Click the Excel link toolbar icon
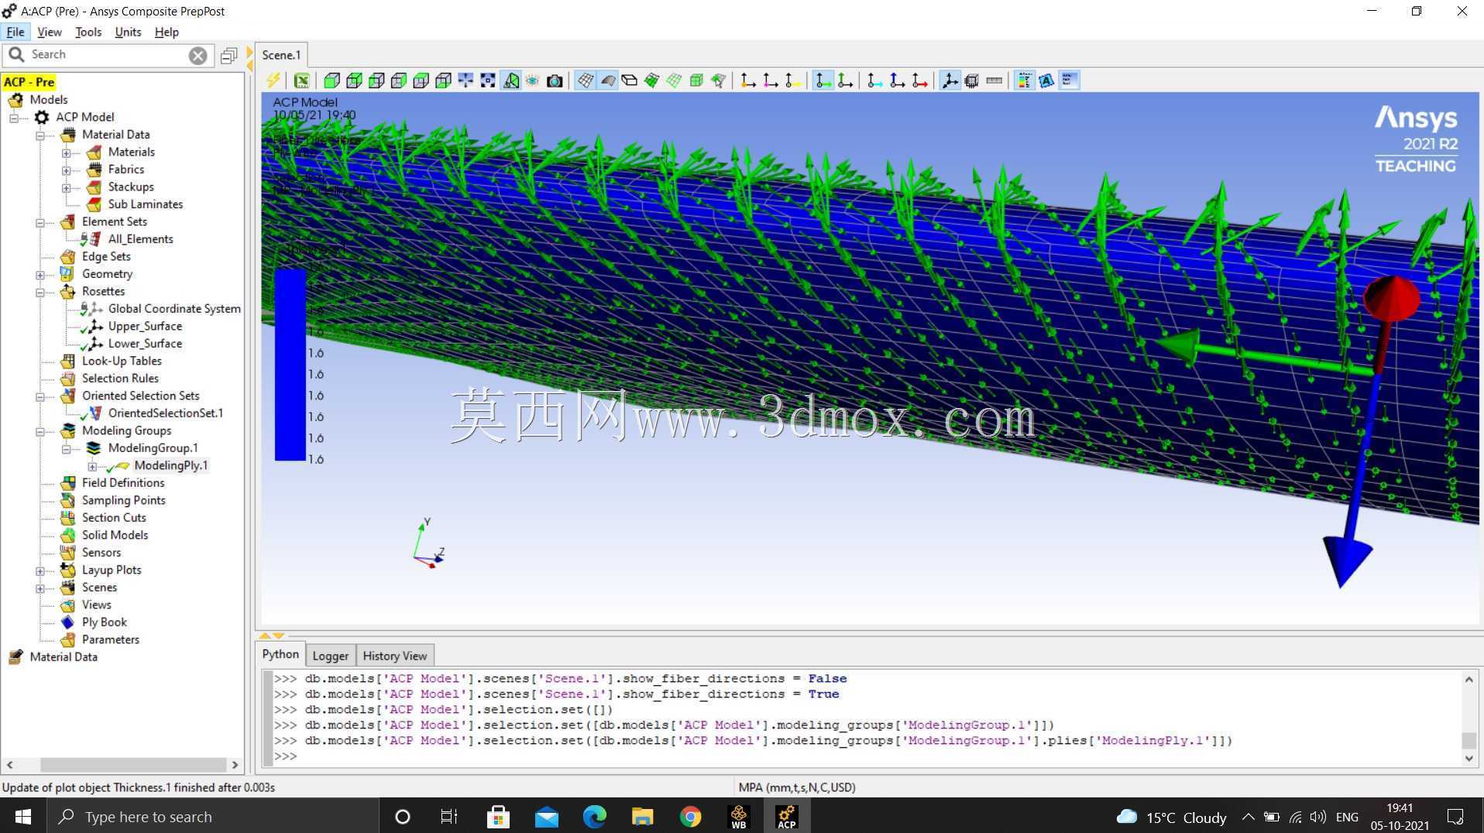This screenshot has width=1484, height=833. click(301, 81)
